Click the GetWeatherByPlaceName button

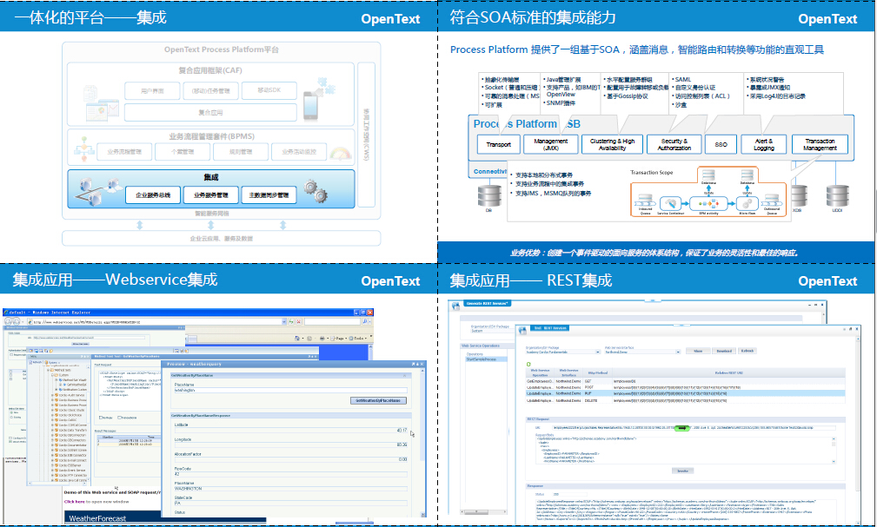[x=379, y=401]
